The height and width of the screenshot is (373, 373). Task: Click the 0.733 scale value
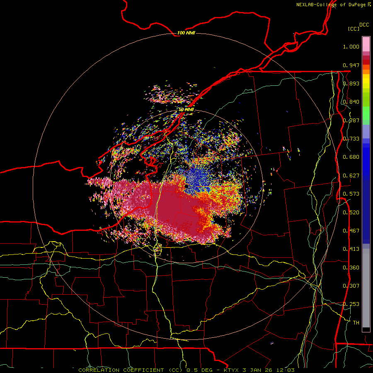(351, 139)
